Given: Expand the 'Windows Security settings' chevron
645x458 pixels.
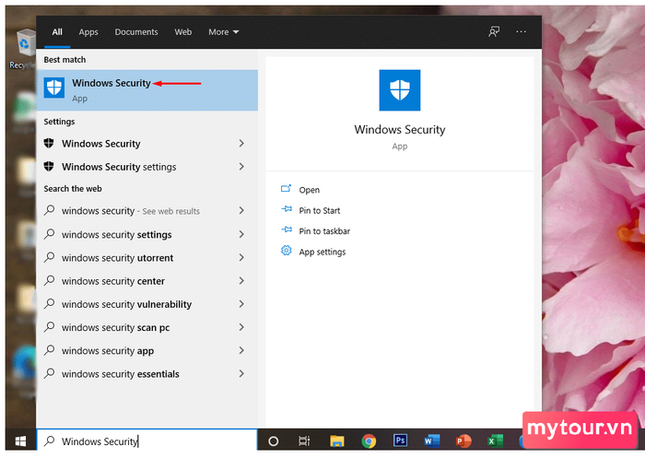Looking at the screenshot, I should pyautogui.click(x=241, y=166).
